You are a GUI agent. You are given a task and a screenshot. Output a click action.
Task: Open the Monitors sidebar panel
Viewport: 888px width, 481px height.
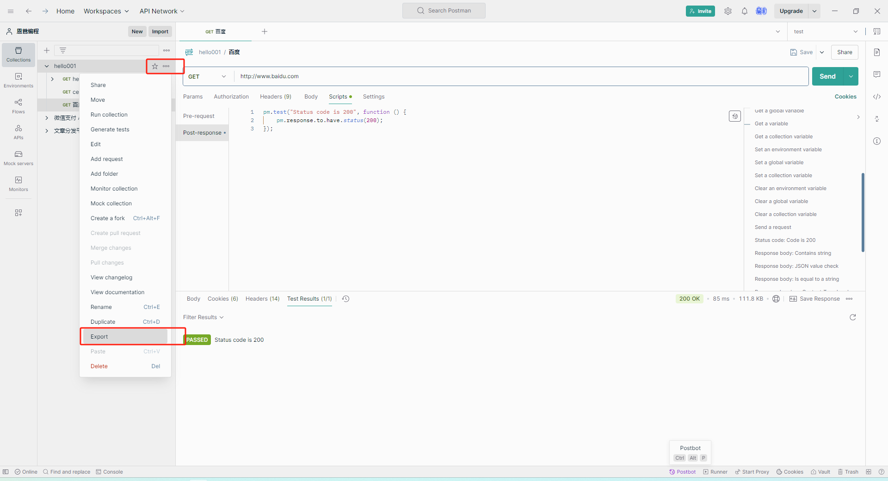pyautogui.click(x=18, y=184)
